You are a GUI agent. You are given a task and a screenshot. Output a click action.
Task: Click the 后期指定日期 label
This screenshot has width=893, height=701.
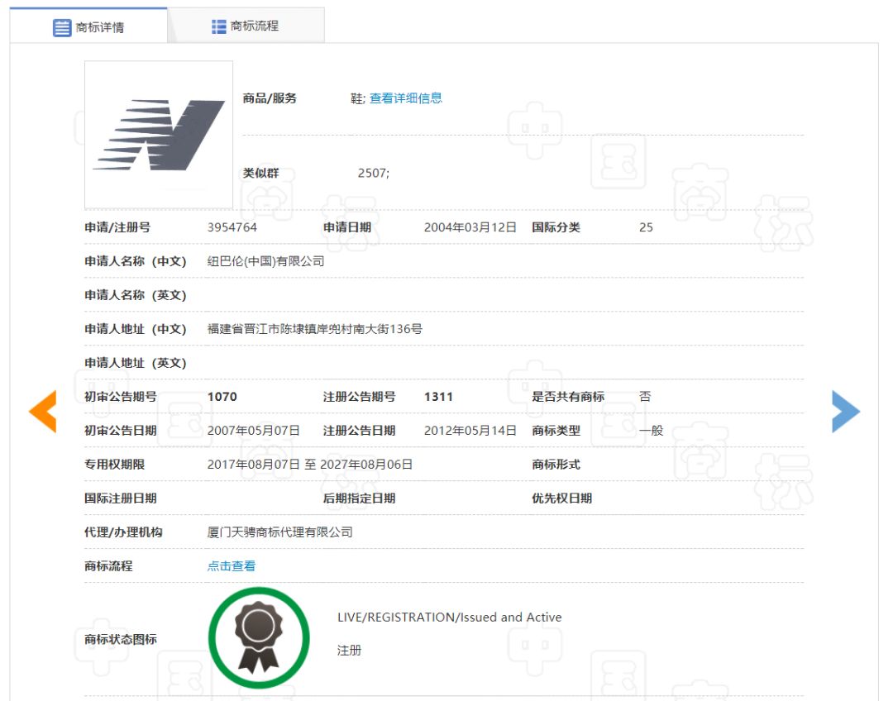[x=359, y=498]
